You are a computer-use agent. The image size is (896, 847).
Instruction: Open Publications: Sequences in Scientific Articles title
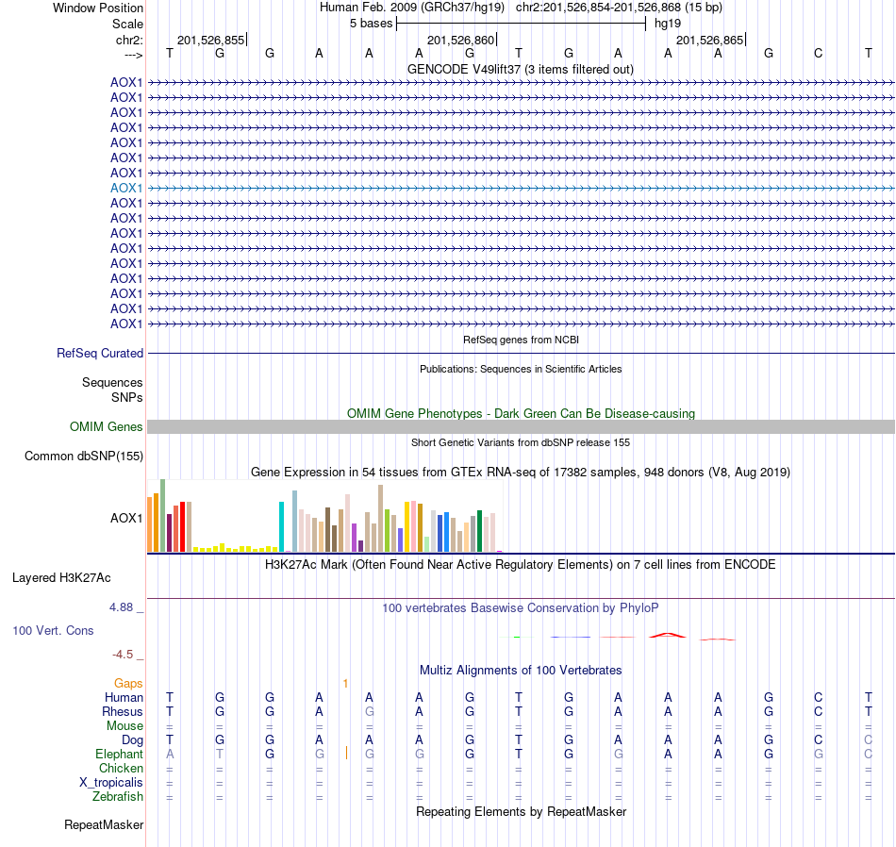click(521, 369)
